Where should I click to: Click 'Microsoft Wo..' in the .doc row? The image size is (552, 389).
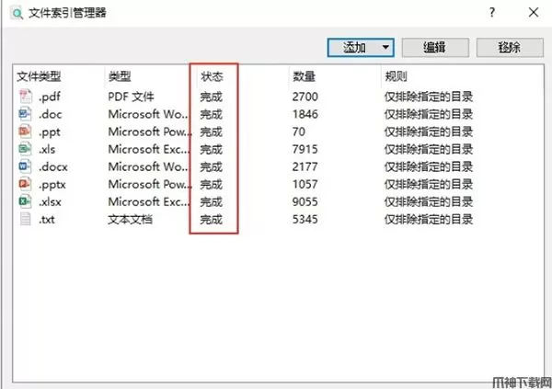pyautogui.click(x=148, y=114)
